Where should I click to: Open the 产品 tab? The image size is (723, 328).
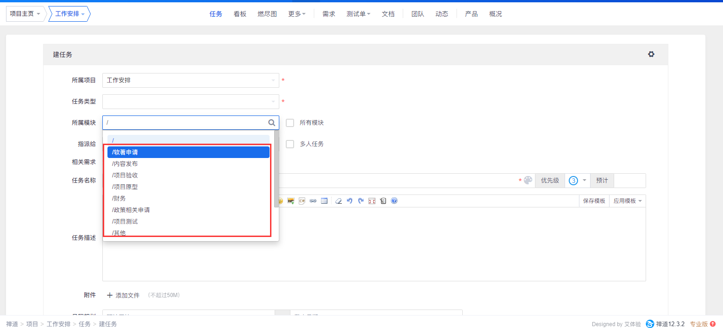[472, 14]
